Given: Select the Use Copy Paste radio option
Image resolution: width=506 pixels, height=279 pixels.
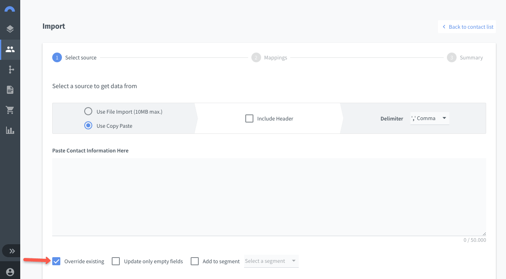Looking at the screenshot, I should click(88, 125).
